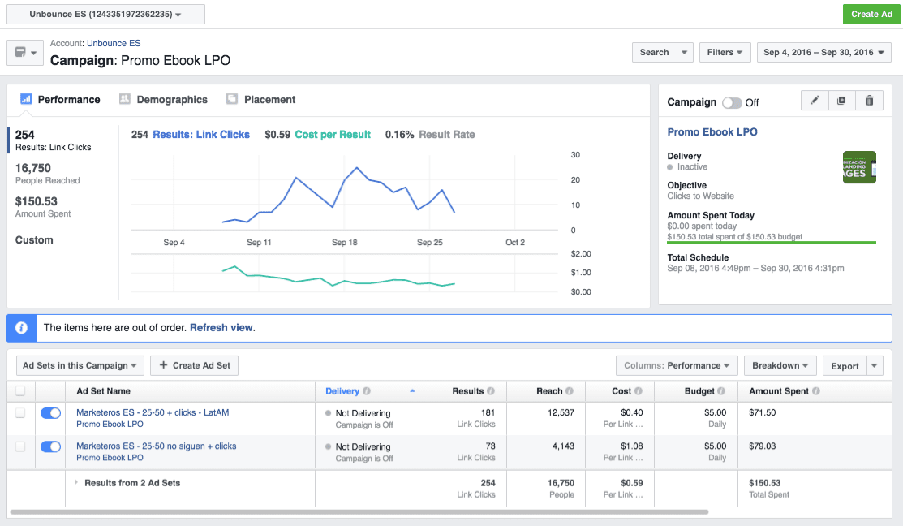Click the info icon next to Cost column
The height and width of the screenshot is (526, 903).
(638, 391)
